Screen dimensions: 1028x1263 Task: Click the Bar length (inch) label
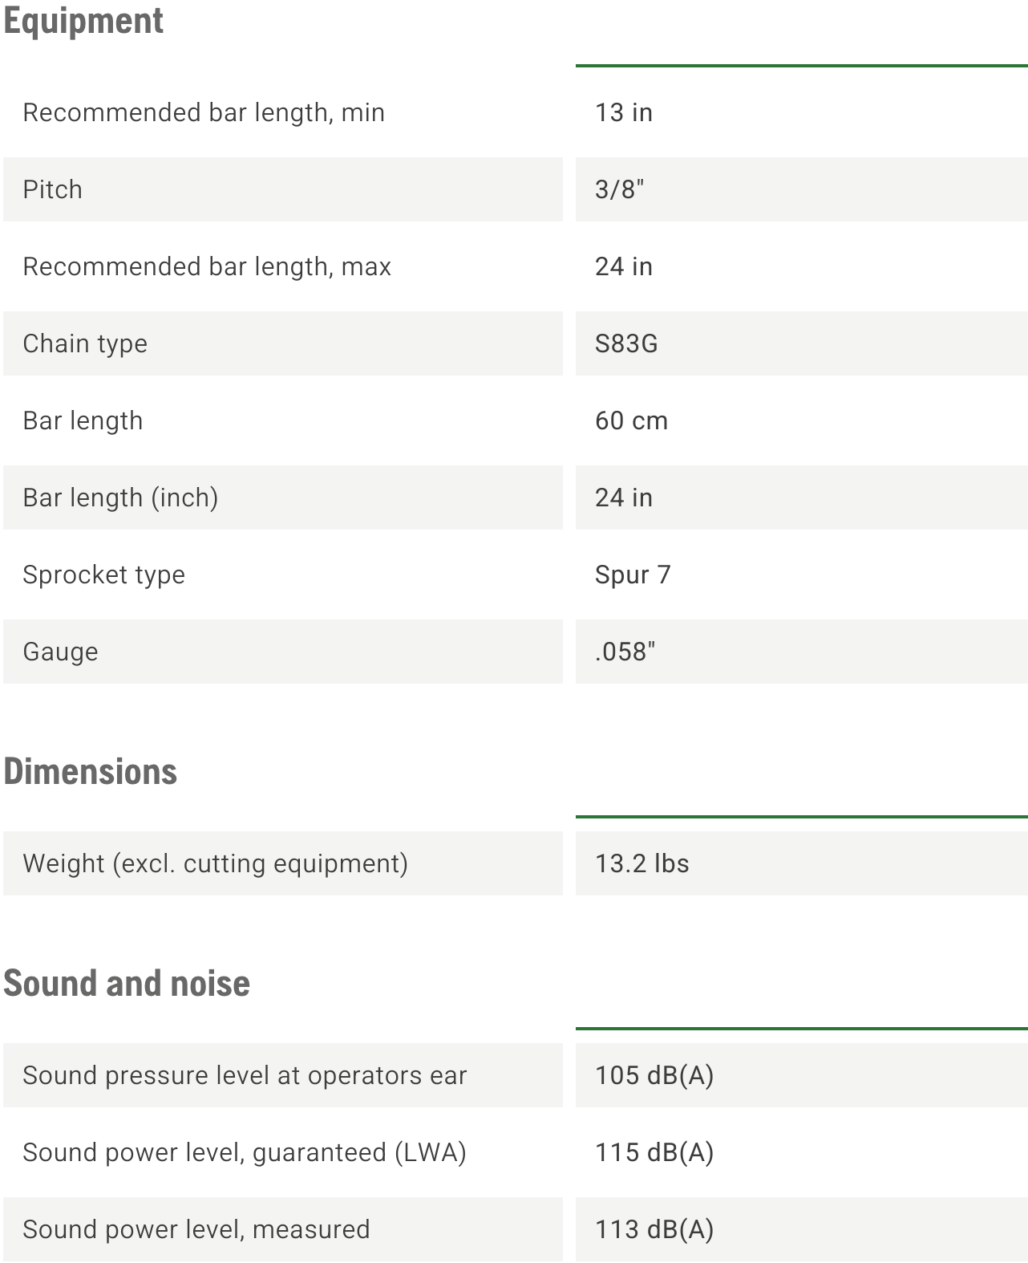[120, 497]
